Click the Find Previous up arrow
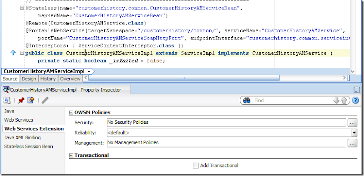364x176 pixels. (x=344, y=101)
